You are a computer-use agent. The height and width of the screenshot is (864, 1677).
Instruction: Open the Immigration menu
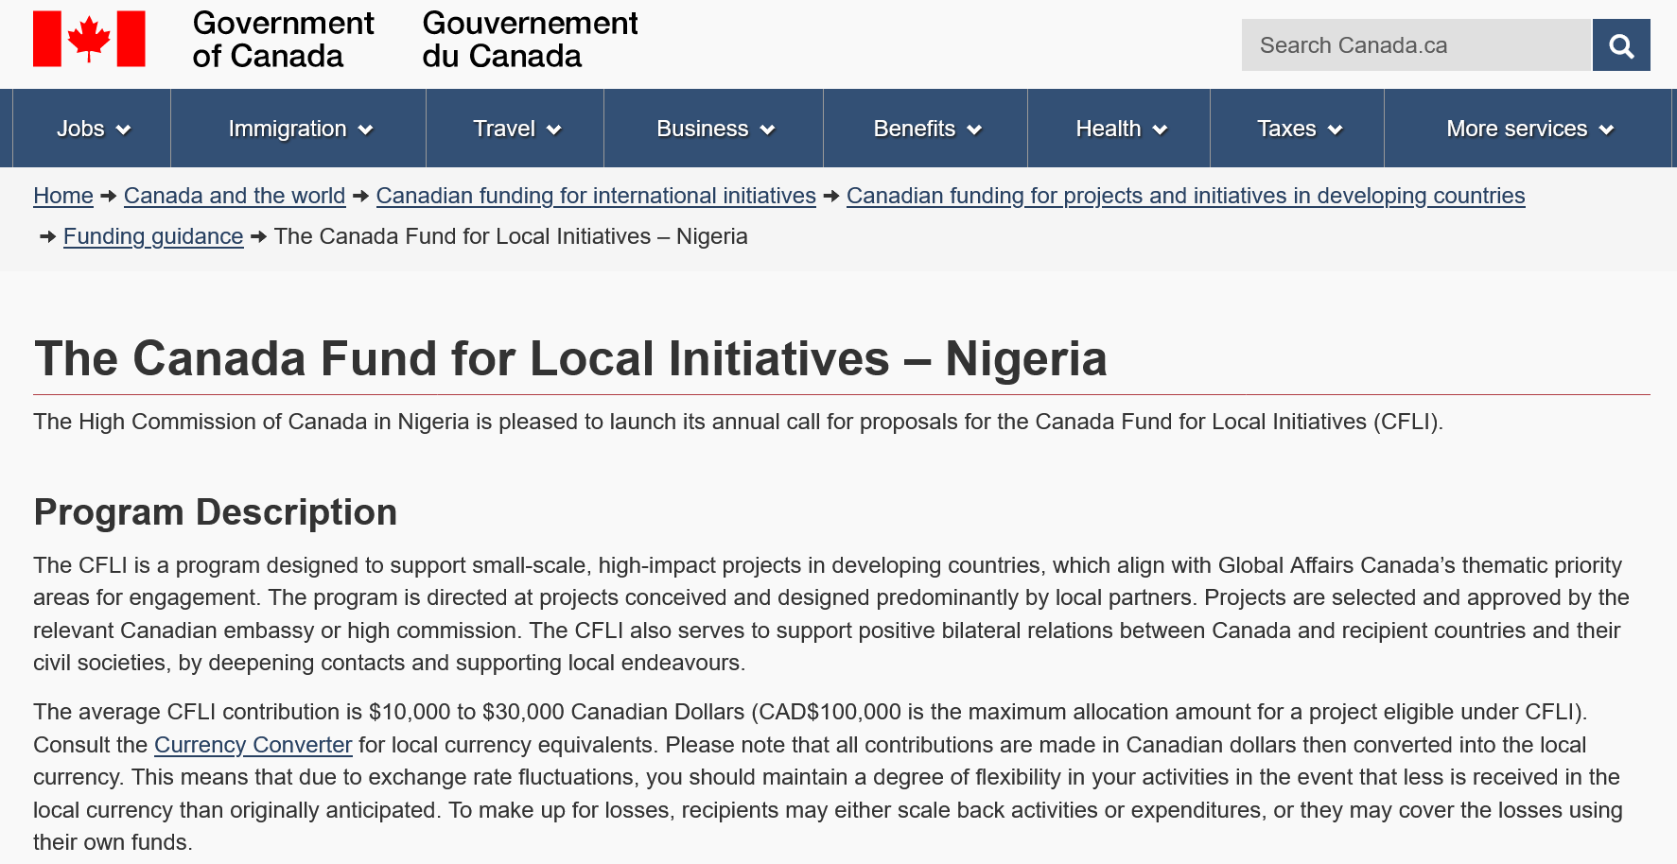300,129
